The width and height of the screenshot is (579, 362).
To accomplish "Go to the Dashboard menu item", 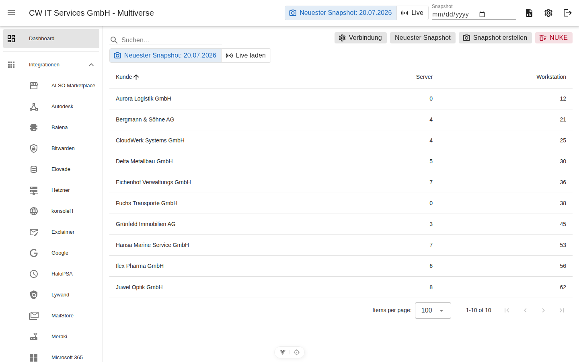I will pyautogui.click(x=51, y=39).
